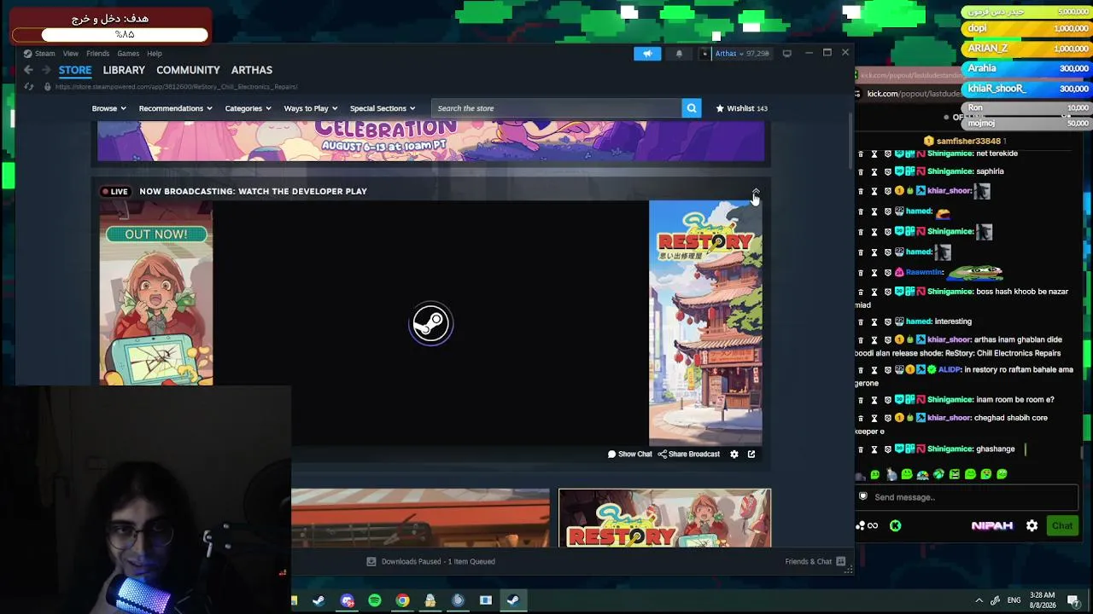Go back with Steam's back arrow
The image size is (1093, 614).
(28, 70)
